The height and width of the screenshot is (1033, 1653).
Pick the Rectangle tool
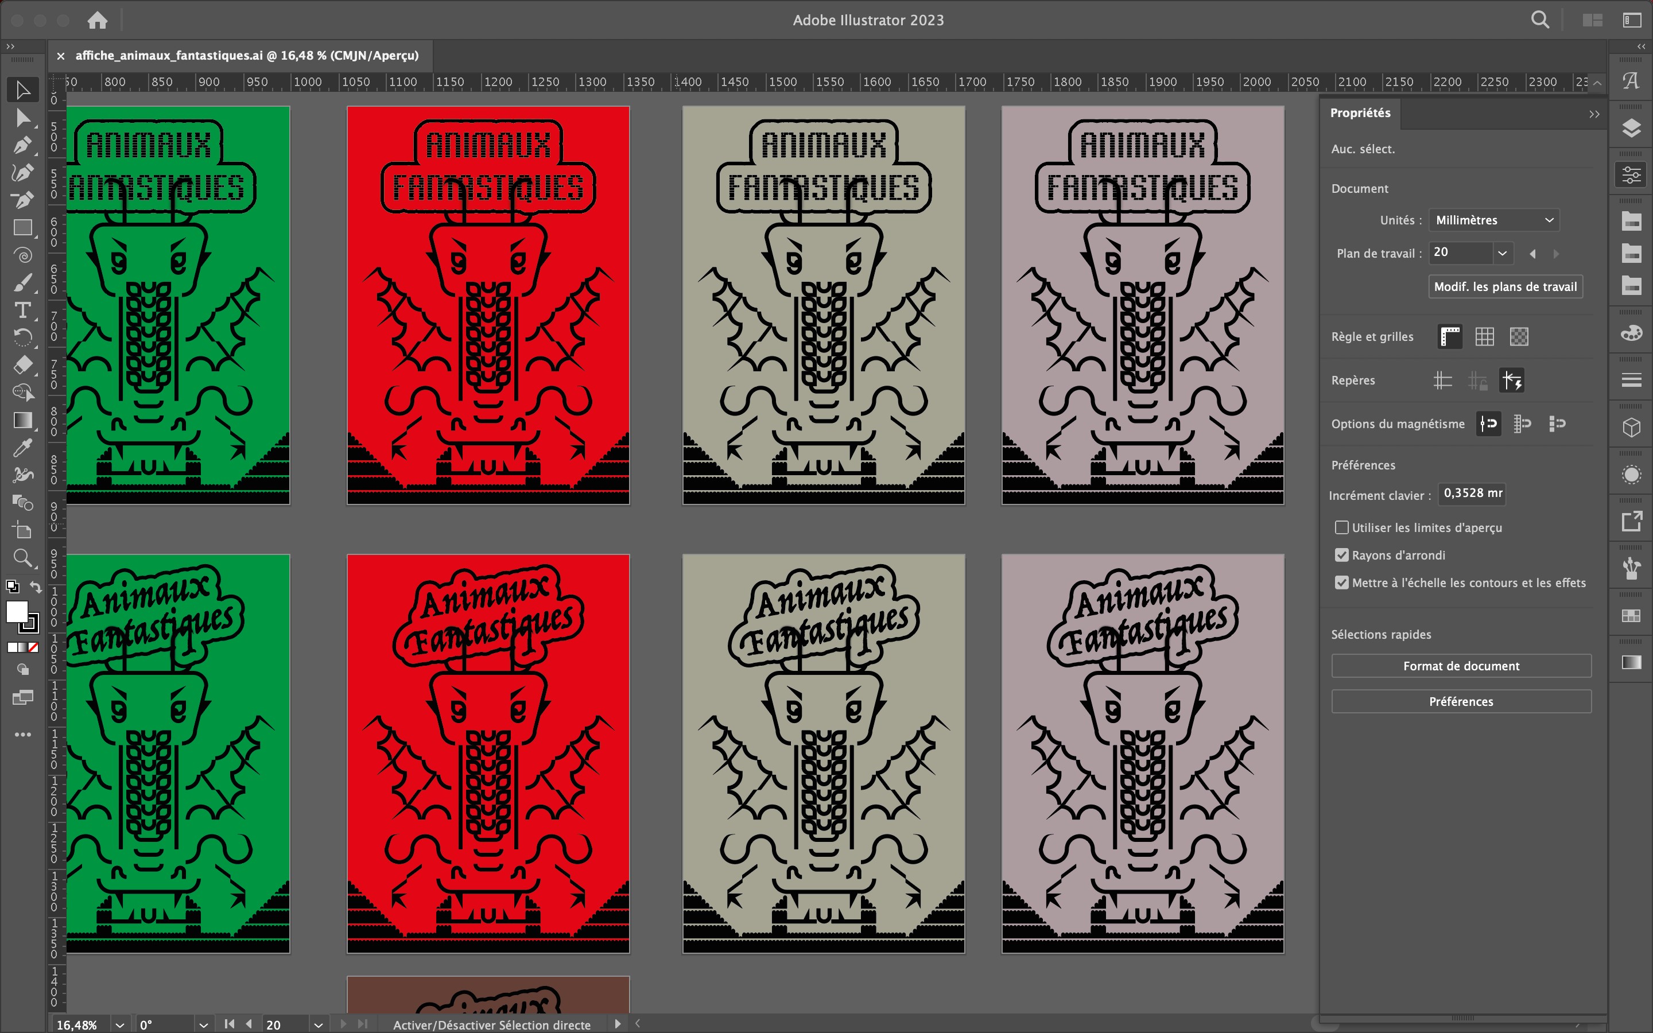[22, 227]
